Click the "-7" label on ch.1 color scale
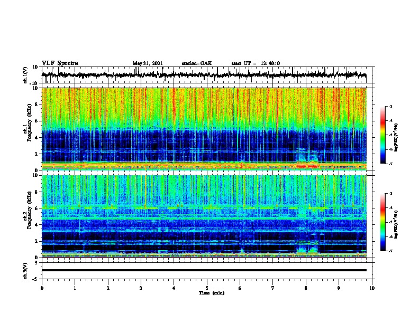This screenshot has height=323, width=419. [x=390, y=164]
